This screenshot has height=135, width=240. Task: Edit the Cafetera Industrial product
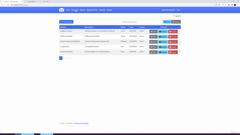[x=153, y=37]
